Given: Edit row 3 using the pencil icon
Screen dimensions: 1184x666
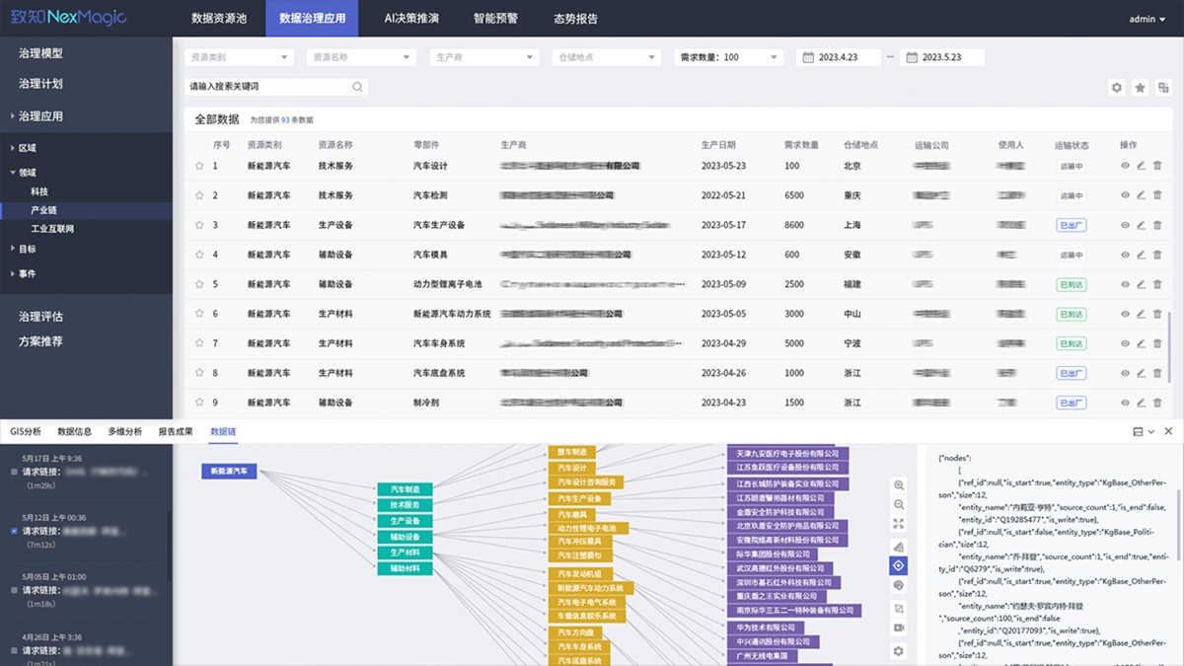Looking at the screenshot, I should [x=1141, y=225].
